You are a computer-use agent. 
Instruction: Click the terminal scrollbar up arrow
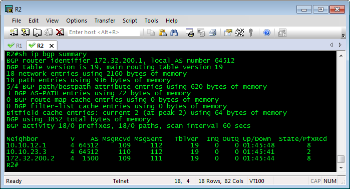click(341, 56)
